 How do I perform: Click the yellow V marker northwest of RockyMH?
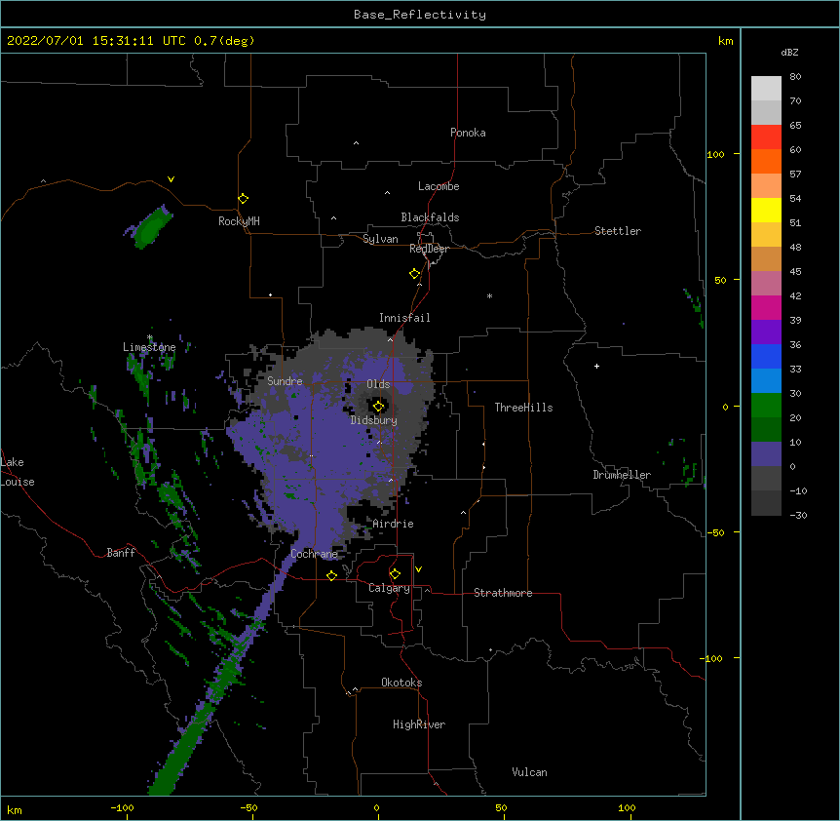point(171,179)
